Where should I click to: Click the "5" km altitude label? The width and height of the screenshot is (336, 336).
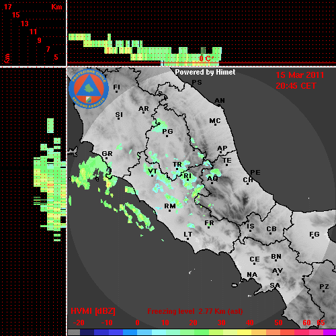[x=56, y=57]
